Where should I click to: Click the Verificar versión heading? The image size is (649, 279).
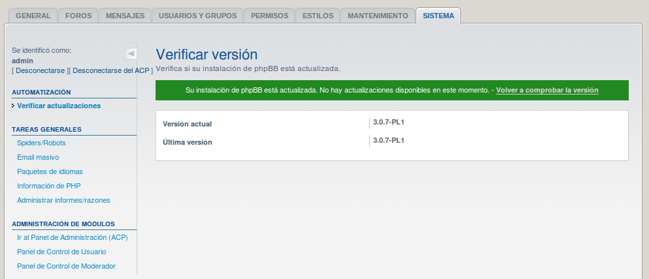pos(207,55)
